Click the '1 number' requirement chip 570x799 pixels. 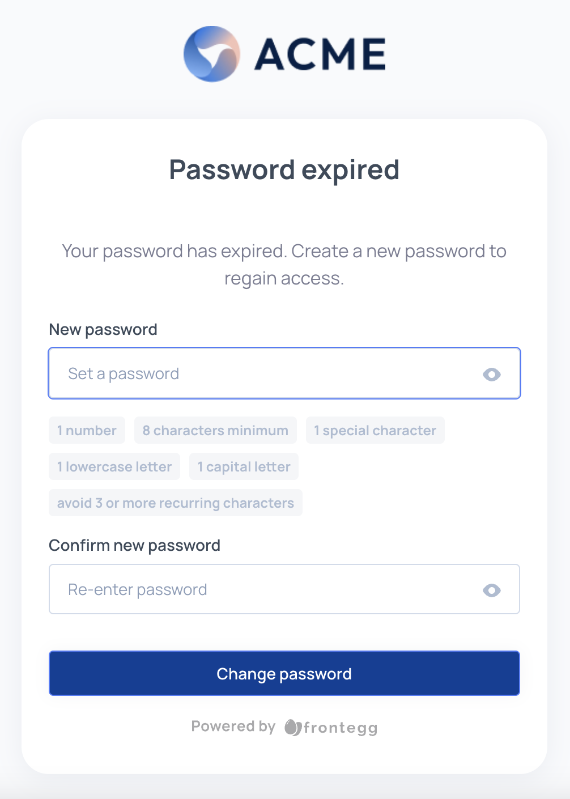tap(87, 430)
